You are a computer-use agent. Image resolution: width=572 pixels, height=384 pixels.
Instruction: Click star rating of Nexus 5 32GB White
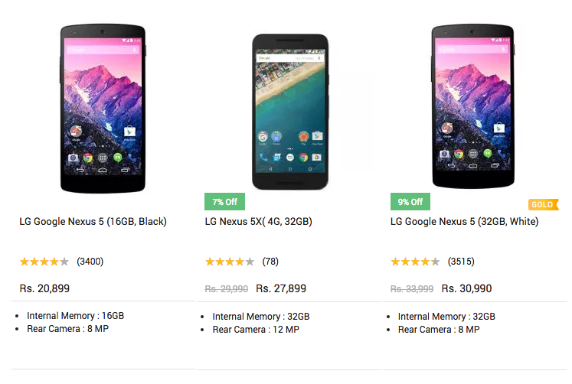415,262
